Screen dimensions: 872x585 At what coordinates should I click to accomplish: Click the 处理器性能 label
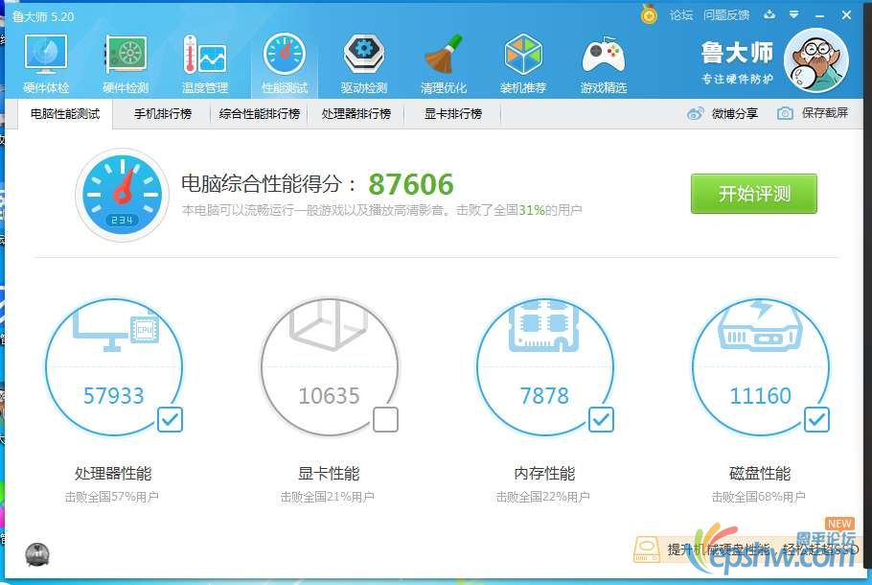point(113,474)
